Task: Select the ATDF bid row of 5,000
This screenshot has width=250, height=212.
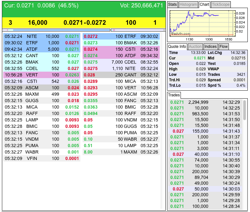Action: (x=42, y=49)
